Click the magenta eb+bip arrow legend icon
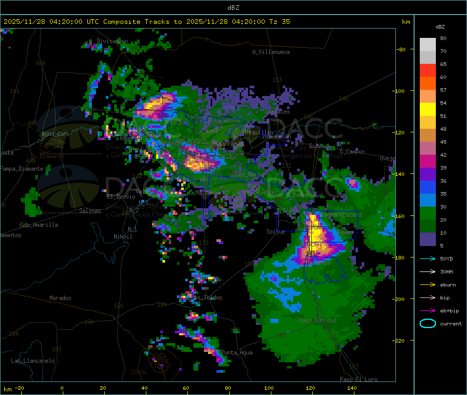467x395 pixels. 428,311
